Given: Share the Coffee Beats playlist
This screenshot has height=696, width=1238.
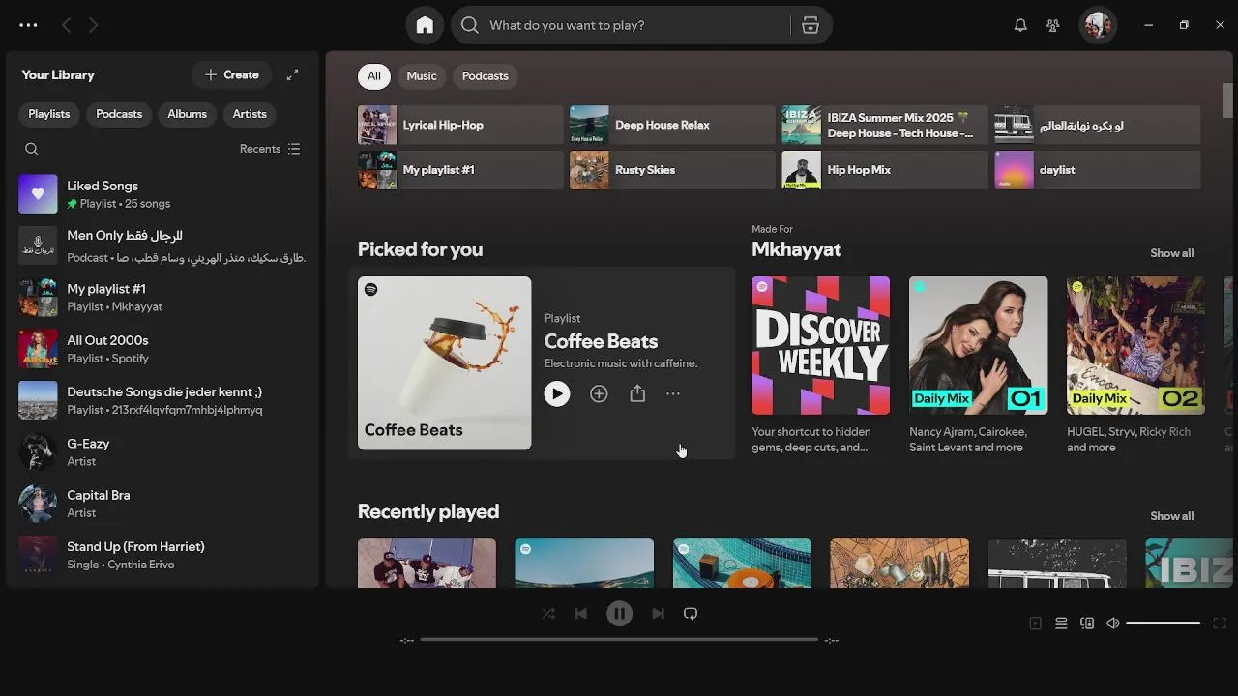Looking at the screenshot, I should click(x=637, y=393).
